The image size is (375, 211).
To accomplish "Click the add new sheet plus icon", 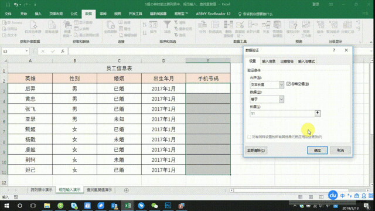I will pos(127,190).
